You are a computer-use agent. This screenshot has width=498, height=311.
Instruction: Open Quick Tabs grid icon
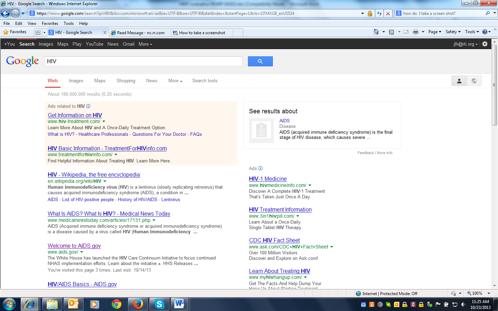[38, 32]
